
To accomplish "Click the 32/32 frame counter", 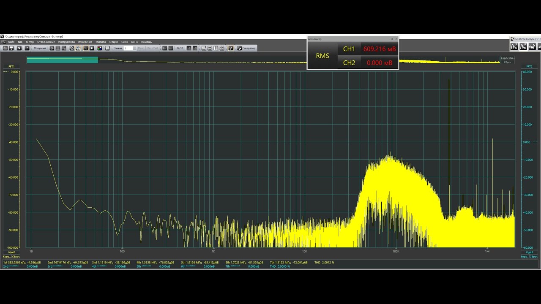I will [x=180, y=48].
